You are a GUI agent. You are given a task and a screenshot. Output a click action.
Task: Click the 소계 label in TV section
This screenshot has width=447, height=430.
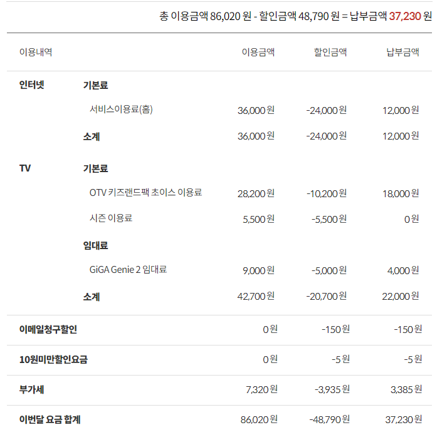[x=92, y=297]
